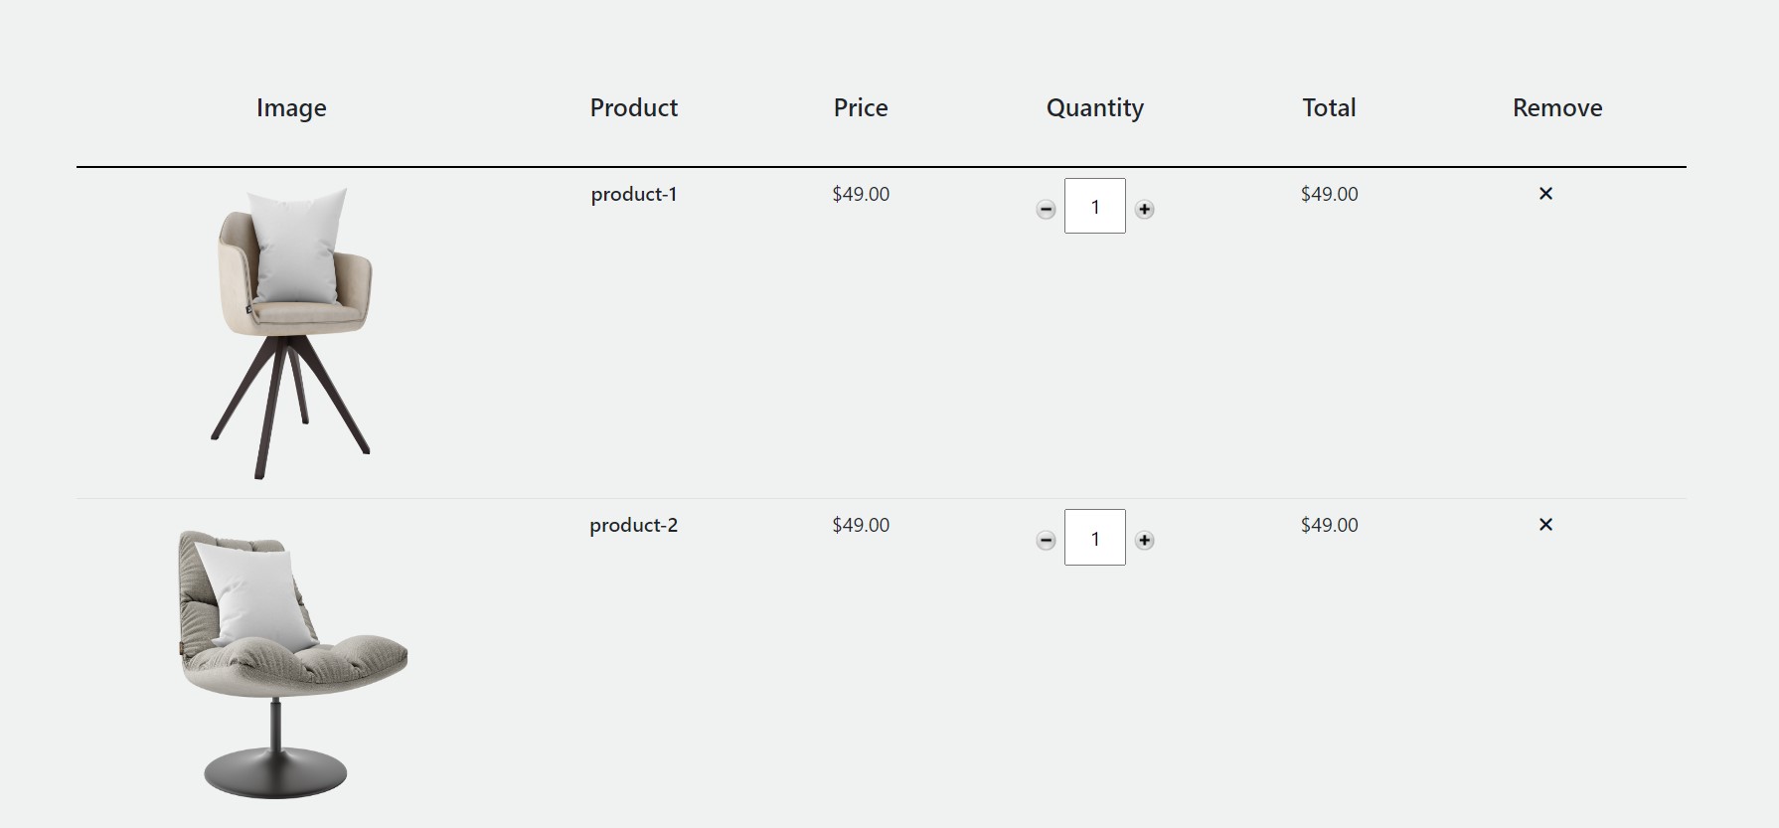Open the product-1 name link
Screen dimensions: 1779x828
pyautogui.click(x=634, y=195)
